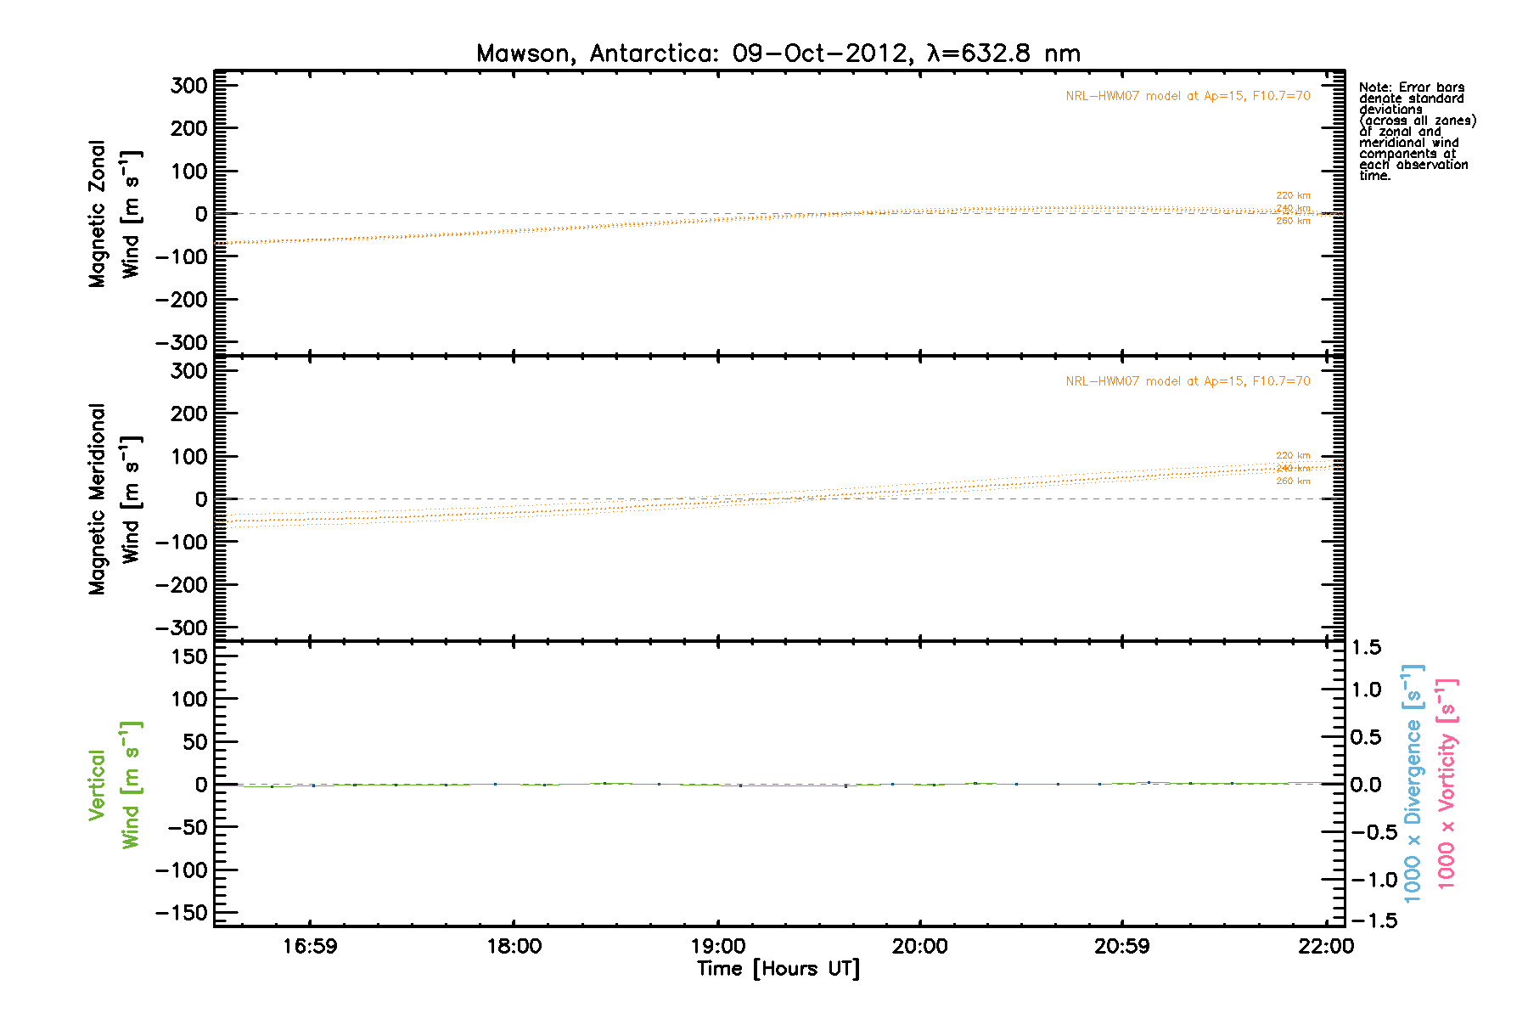Screen dimensions: 1528x1019
Task: Select the '16:59' time tick label
Action: 310,947
